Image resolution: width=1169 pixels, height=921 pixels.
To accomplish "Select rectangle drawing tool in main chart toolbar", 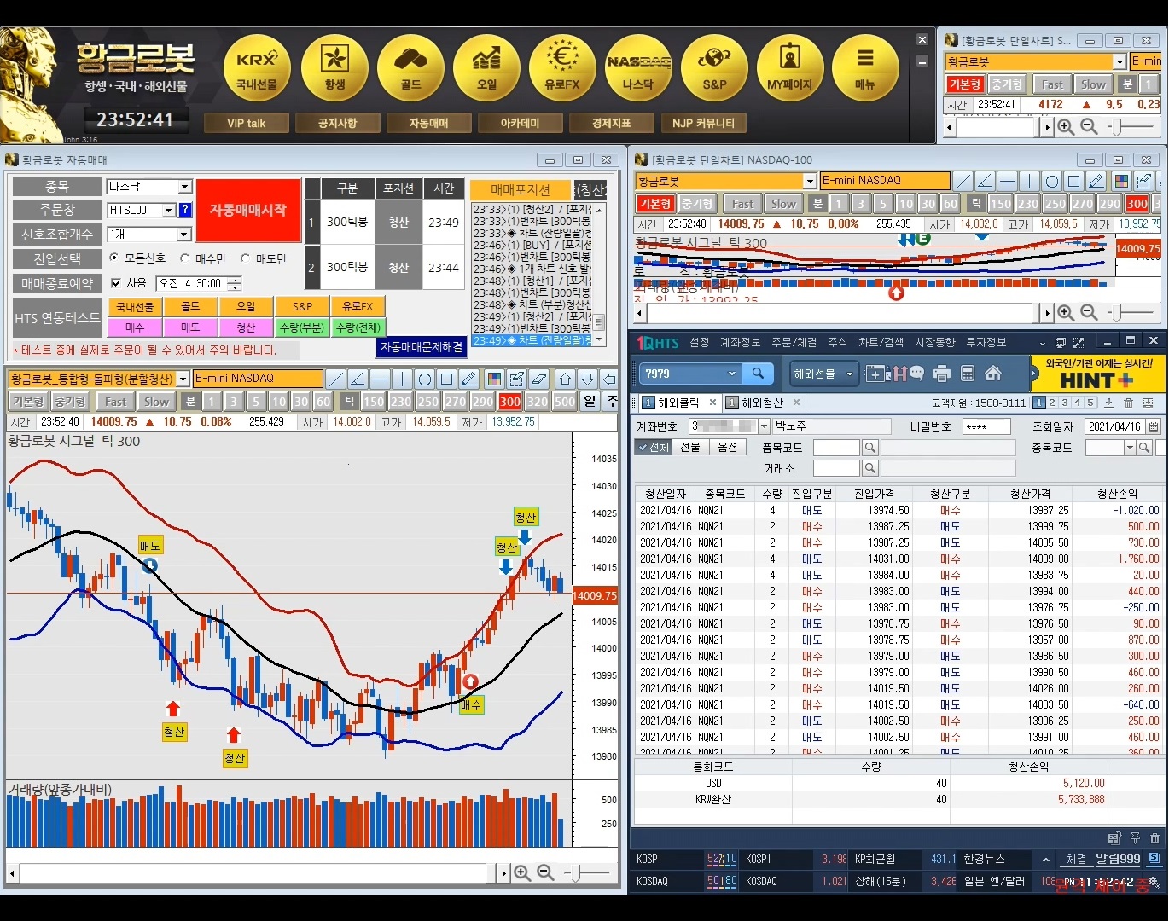I will tap(446, 379).
